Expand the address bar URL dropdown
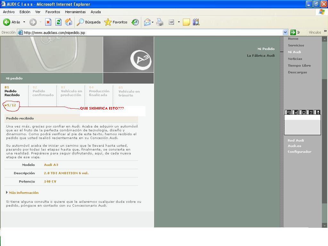 coord(285,32)
